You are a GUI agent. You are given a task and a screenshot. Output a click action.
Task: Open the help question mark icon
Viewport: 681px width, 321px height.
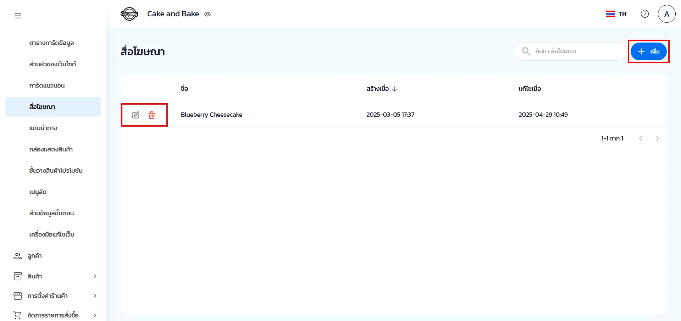click(644, 14)
